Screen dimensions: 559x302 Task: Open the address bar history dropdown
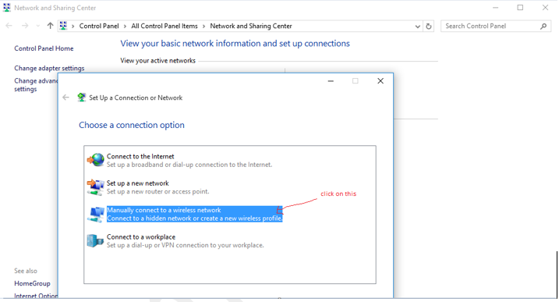[x=417, y=27]
